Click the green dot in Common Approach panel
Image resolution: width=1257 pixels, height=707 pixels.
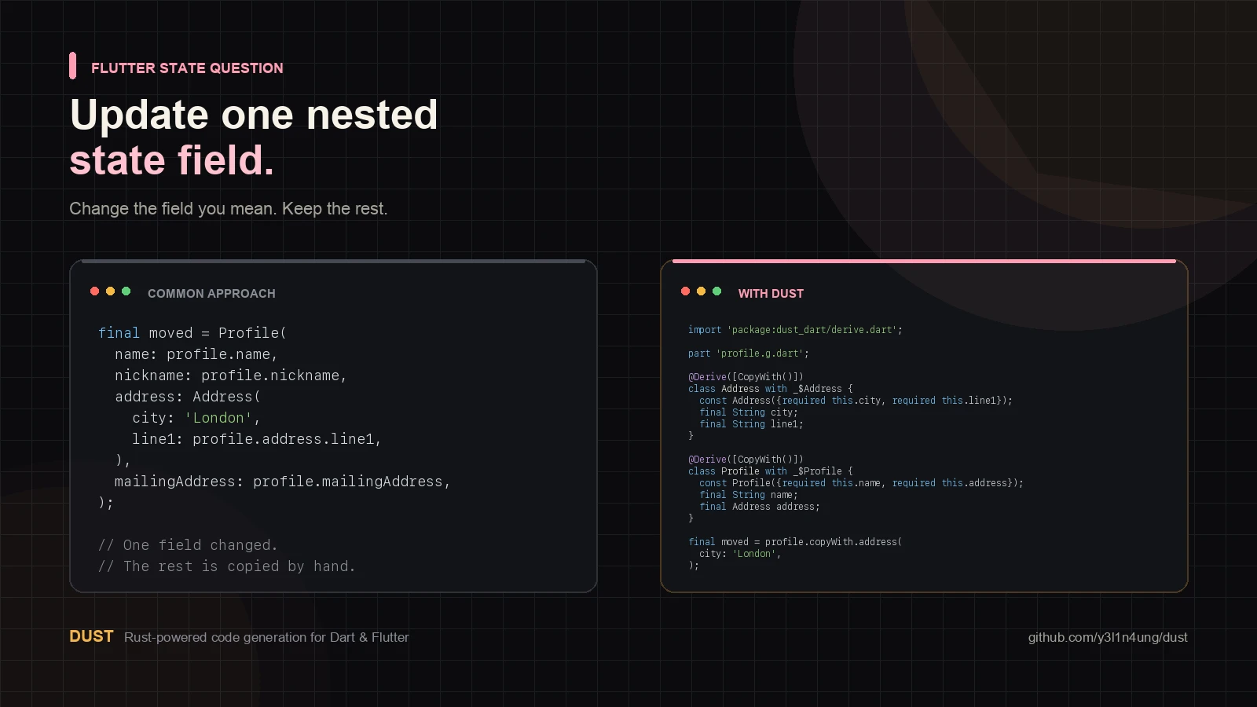(126, 291)
